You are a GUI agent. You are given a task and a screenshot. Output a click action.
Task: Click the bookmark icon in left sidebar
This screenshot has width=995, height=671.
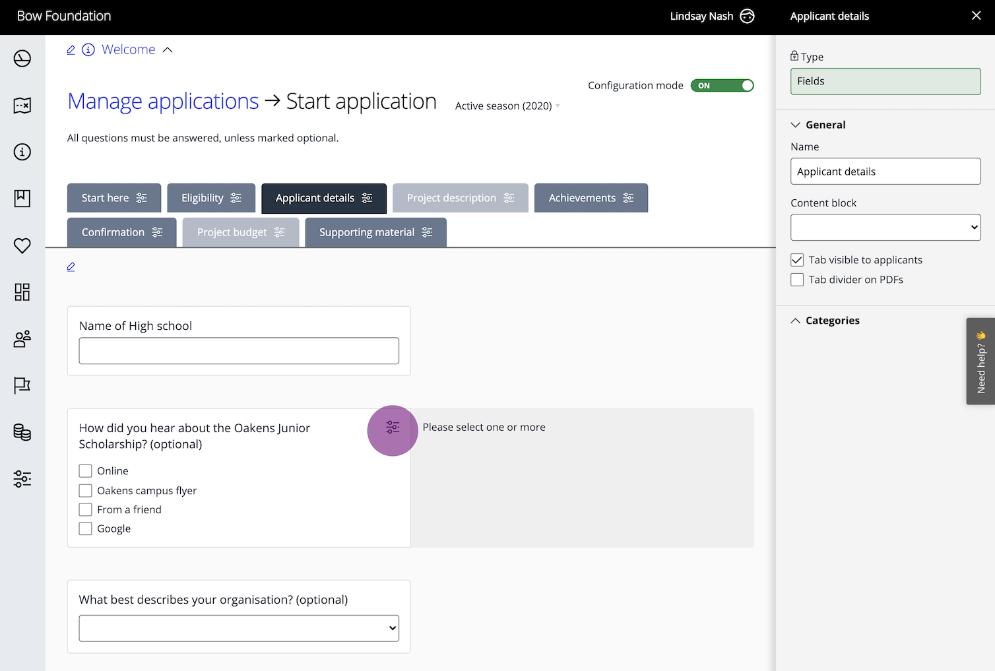click(x=22, y=199)
